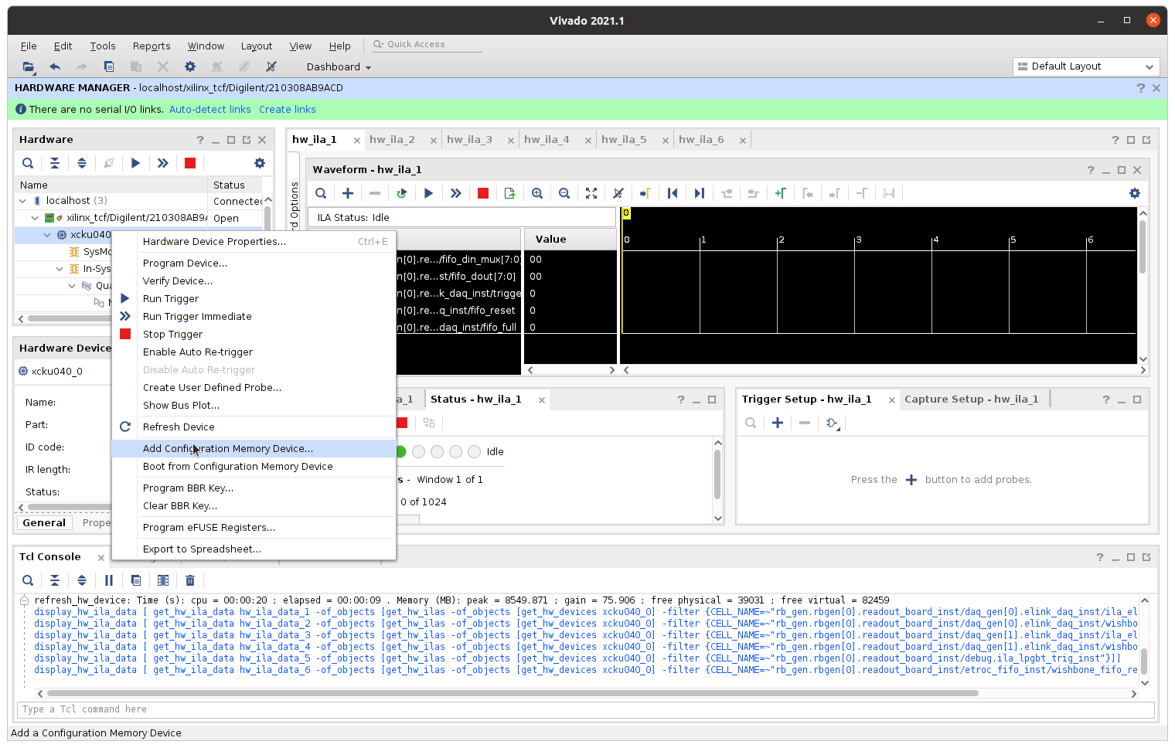Image resolution: width=1175 pixels, height=748 pixels.
Task: Open the File menu
Action: point(29,46)
